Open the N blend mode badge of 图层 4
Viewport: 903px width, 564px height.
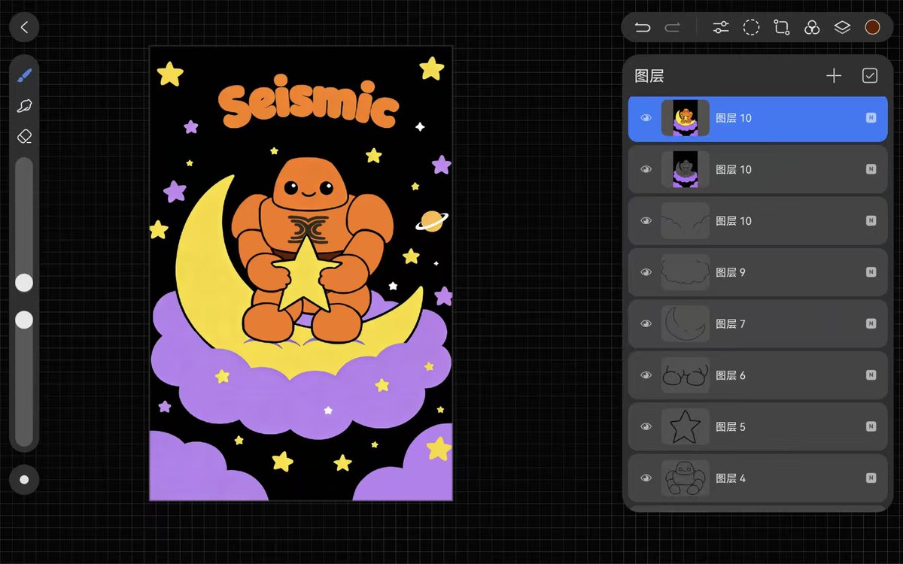click(x=871, y=478)
